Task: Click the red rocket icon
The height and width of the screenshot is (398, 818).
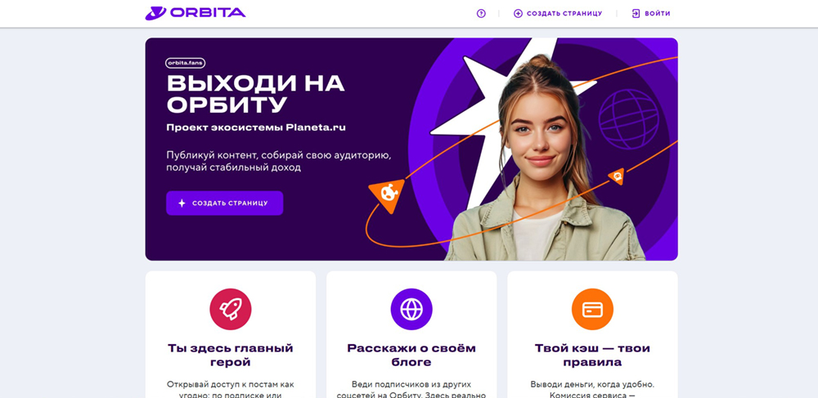Action: click(231, 310)
